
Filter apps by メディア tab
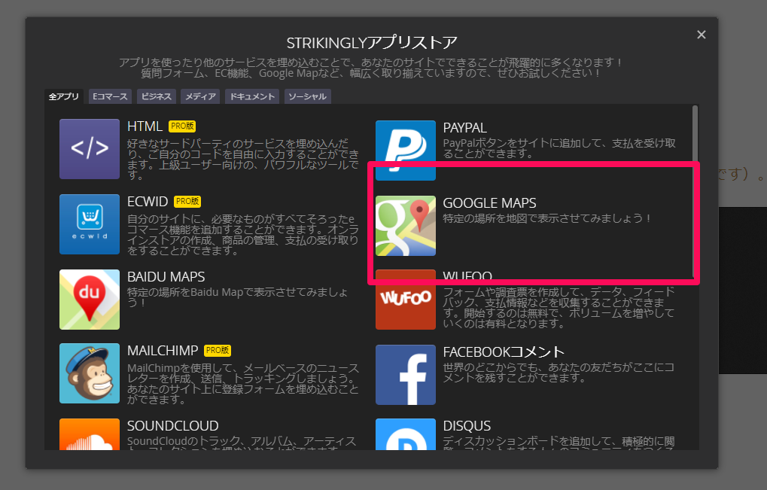(200, 97)
